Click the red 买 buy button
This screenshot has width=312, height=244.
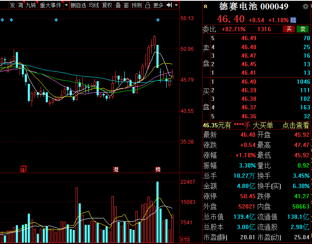(289, 29)
